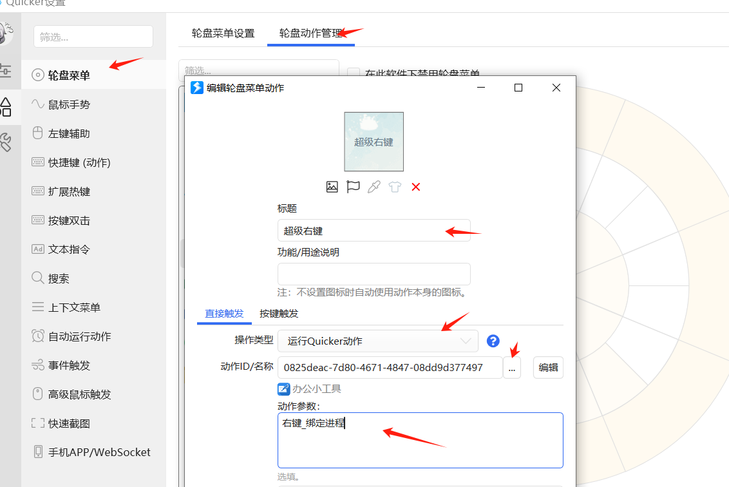This screenshot has width=729, height=487.
Task: Click the 操作类型 label
Action: (254, 340)
